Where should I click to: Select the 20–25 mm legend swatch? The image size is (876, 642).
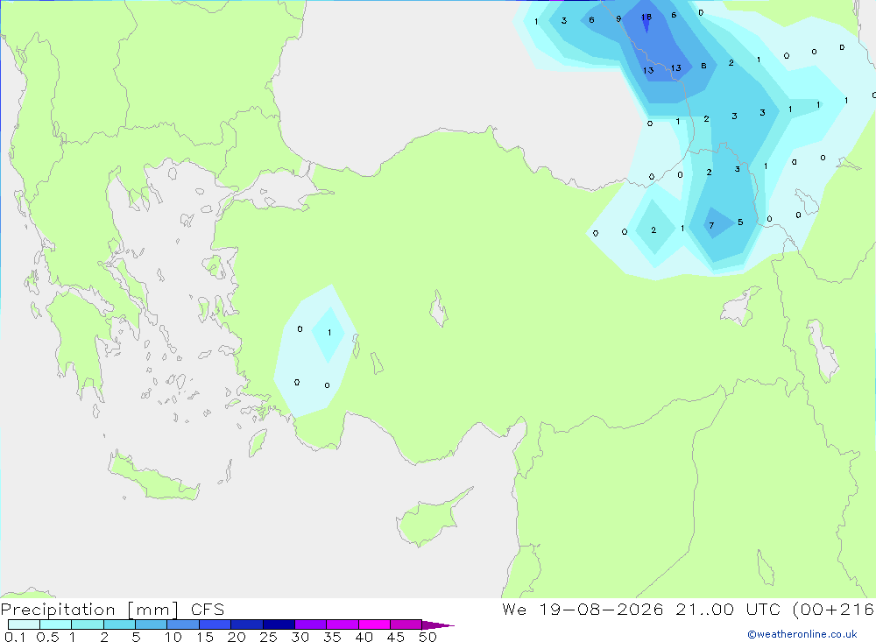247,624
